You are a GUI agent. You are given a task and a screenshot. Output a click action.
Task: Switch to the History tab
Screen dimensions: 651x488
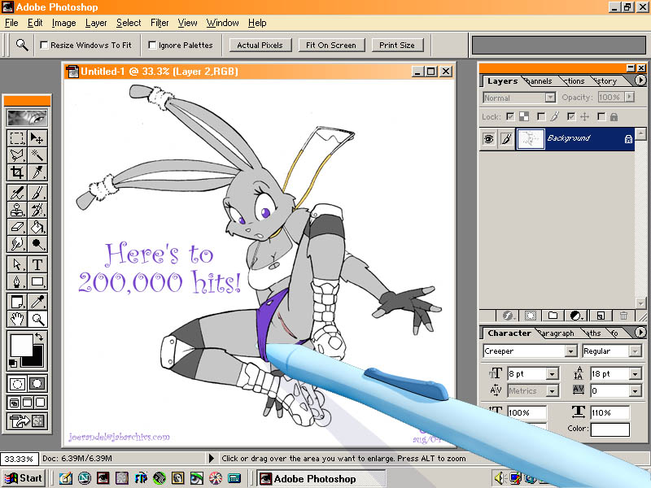[605, 81]
